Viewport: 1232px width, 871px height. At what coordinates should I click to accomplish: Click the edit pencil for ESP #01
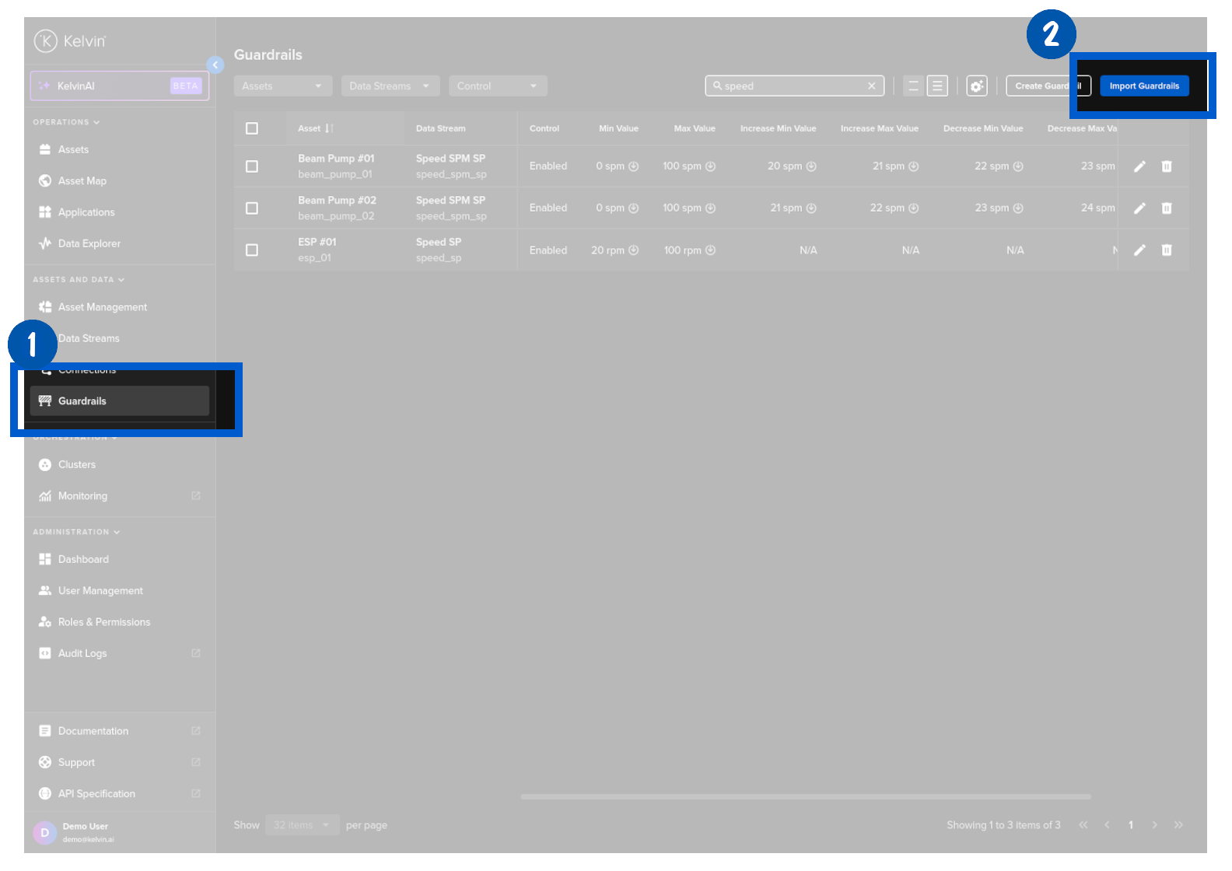[x=1139, y=250]
